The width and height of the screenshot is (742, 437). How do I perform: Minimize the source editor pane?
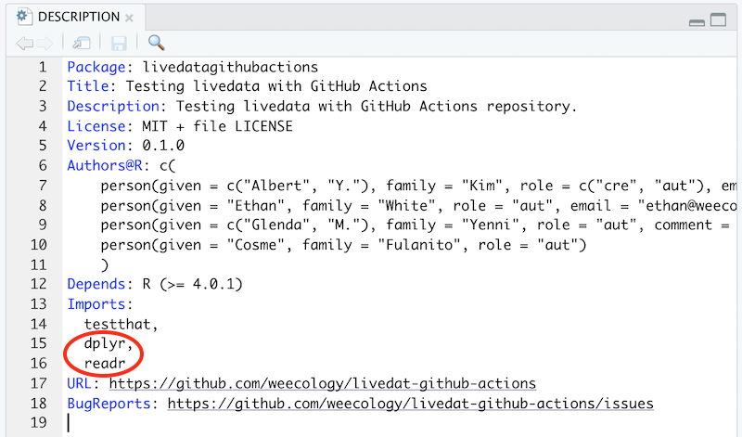tap(697, 20)
